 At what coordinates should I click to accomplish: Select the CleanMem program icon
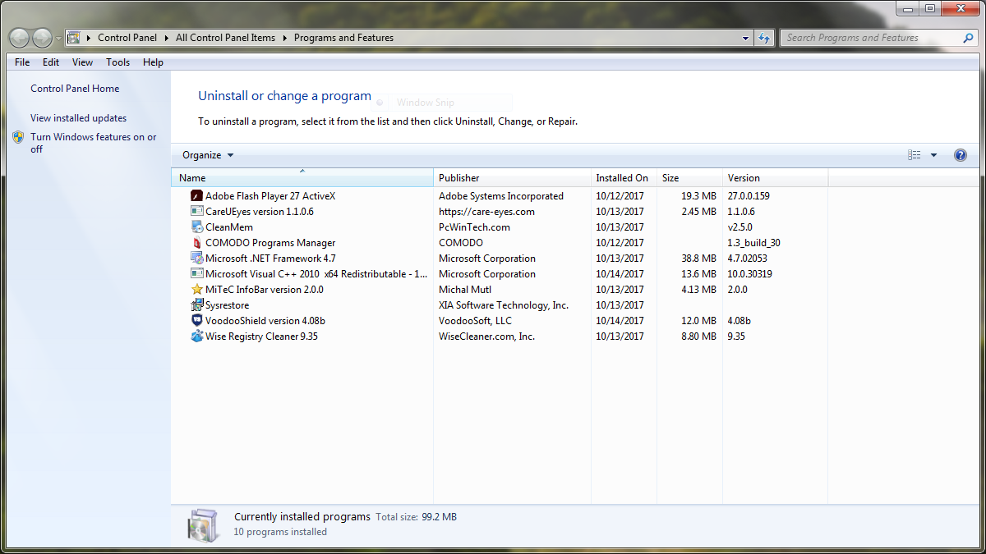point(196,227)
